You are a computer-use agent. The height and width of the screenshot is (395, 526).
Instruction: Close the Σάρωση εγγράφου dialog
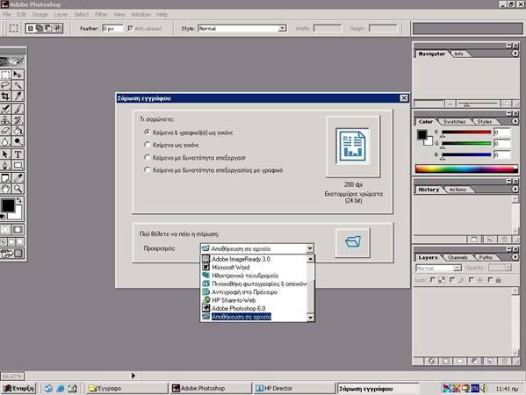[x=404, y=98]
